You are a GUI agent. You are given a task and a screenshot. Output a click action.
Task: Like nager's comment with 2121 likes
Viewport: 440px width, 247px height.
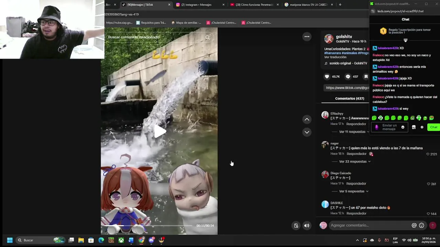428,154
